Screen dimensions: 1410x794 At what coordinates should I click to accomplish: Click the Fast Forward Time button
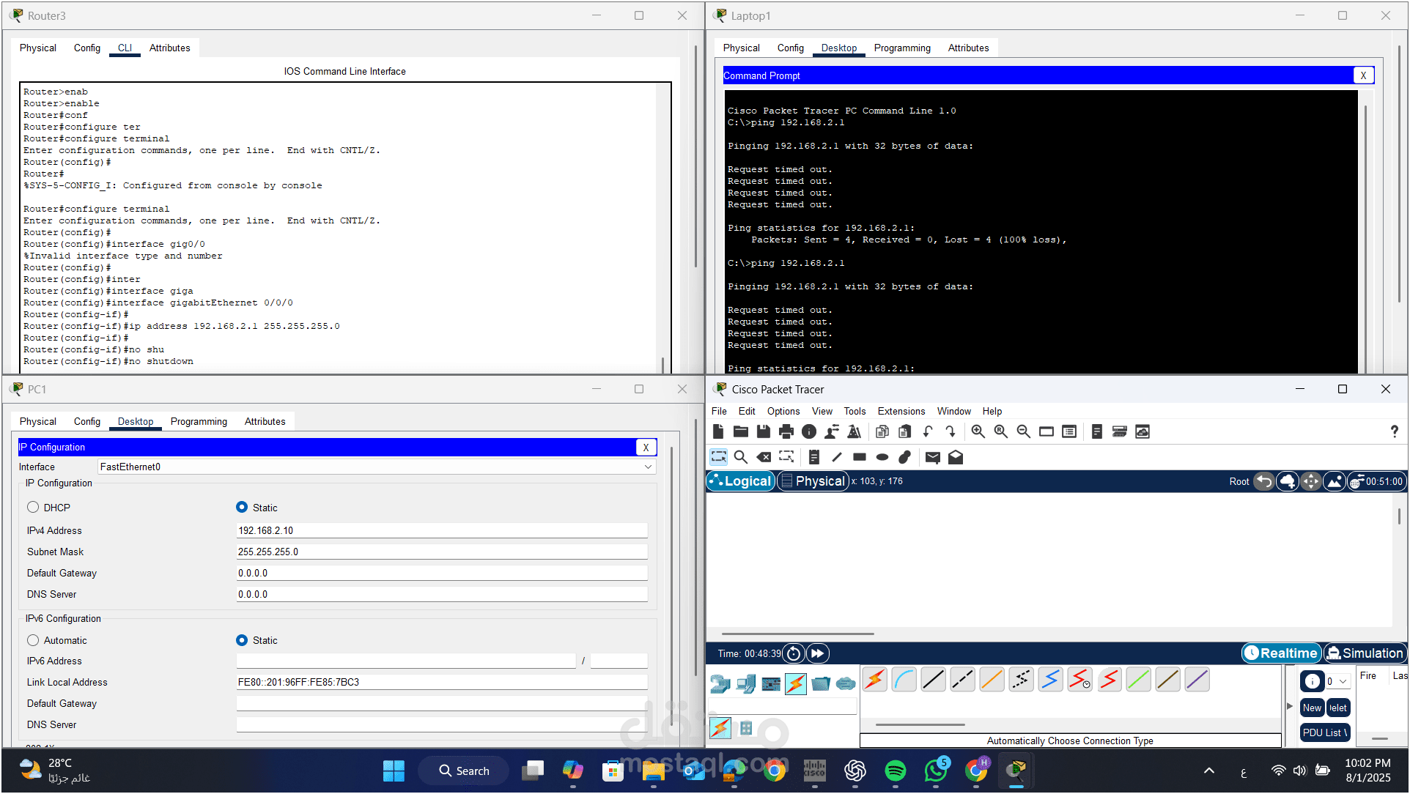point(818,653)
